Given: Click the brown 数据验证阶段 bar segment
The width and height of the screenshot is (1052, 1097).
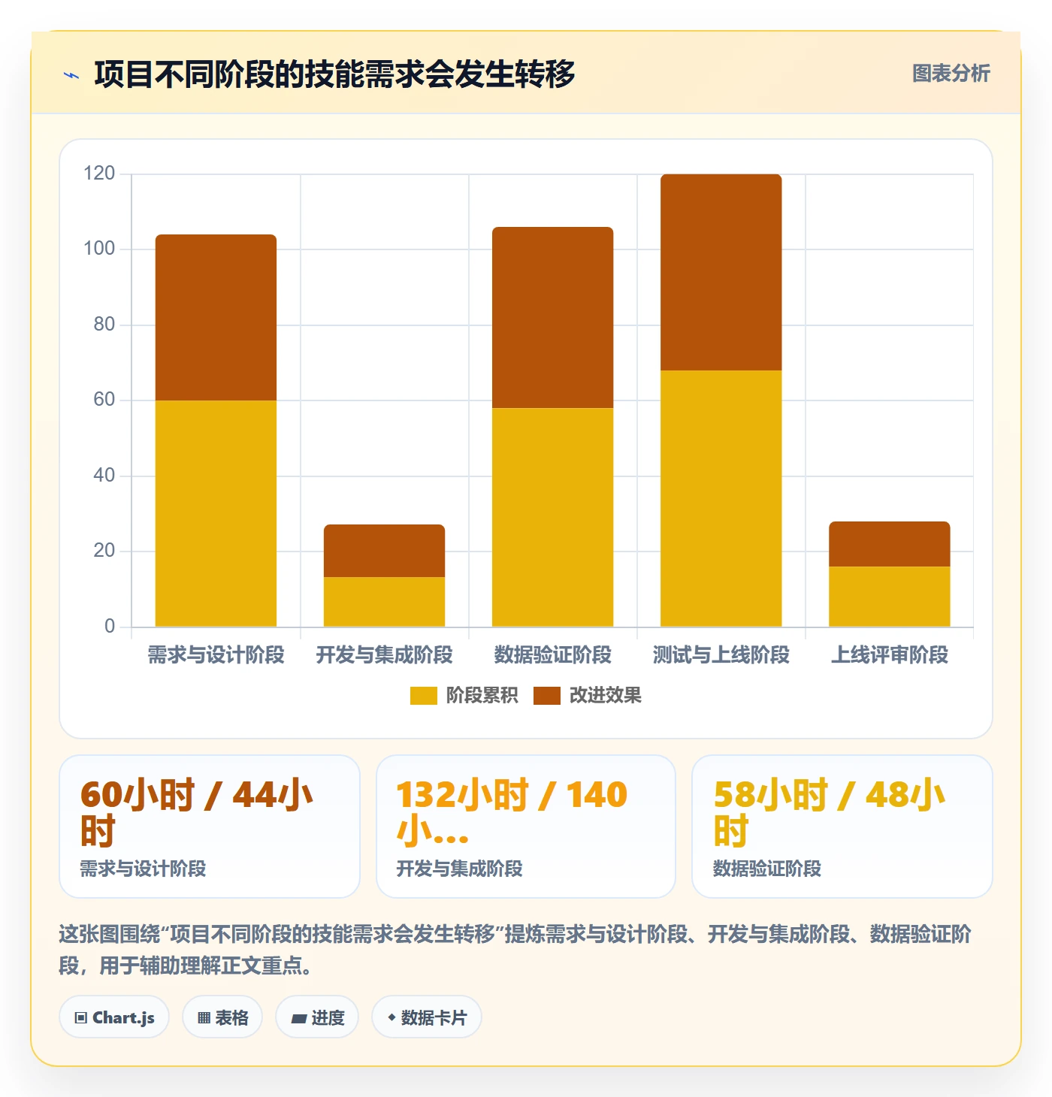Looking at the screenshot, I should [x=552, y=318].
